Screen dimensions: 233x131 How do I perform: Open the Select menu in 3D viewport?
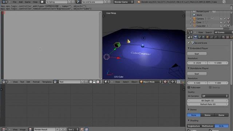point(126,82)
